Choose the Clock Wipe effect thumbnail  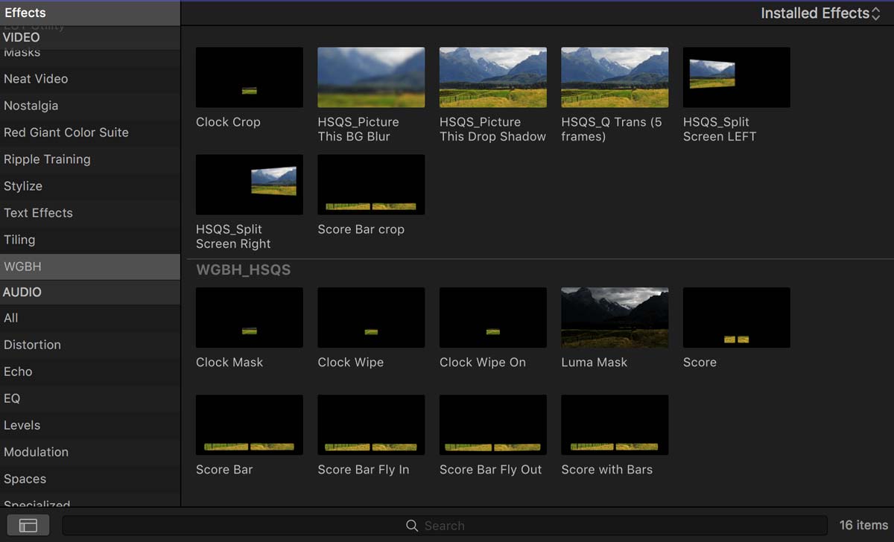[x=371, y=318]
